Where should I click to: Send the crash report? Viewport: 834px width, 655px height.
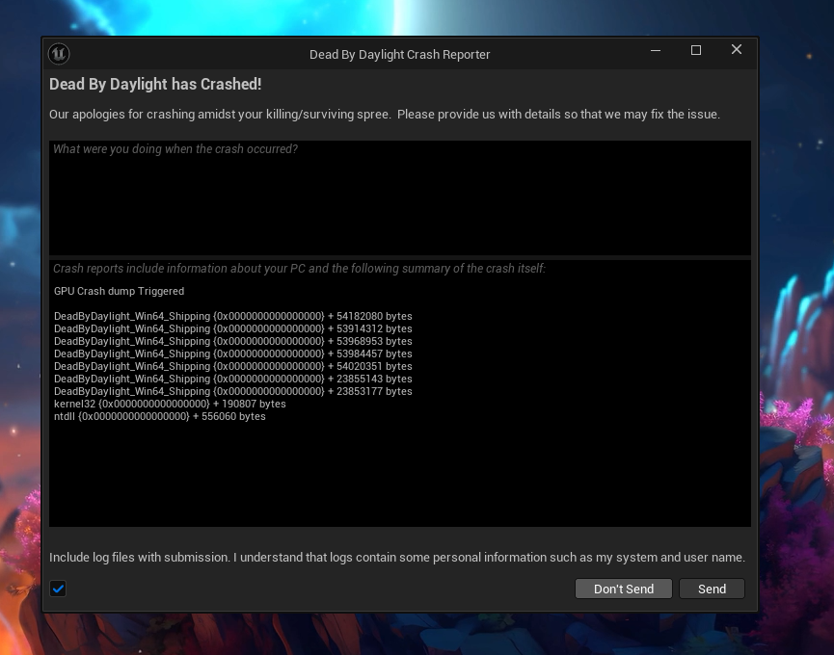tap(712, 589)
